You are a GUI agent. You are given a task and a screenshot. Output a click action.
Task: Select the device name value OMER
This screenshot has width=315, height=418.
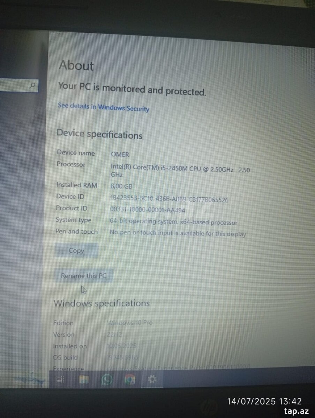120,154
